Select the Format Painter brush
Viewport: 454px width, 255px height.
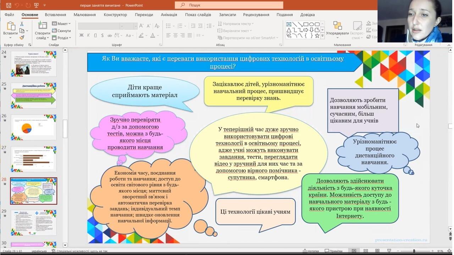point(22,38)
